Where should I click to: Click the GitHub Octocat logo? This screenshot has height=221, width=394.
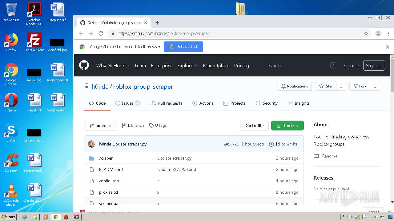click(x=84, y=65)
